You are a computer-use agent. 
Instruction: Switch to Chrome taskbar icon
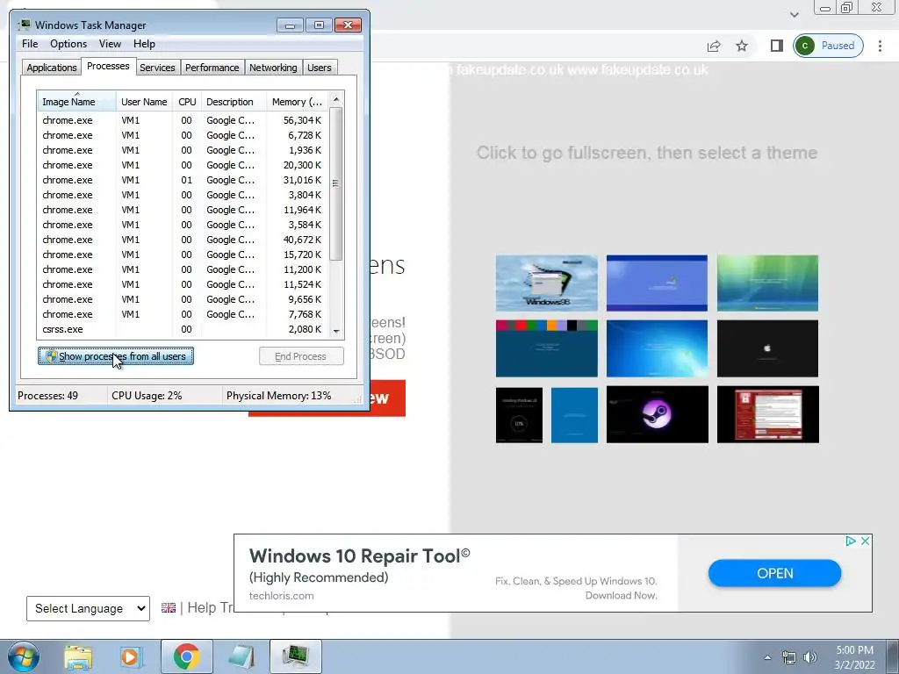coord(186,656)
